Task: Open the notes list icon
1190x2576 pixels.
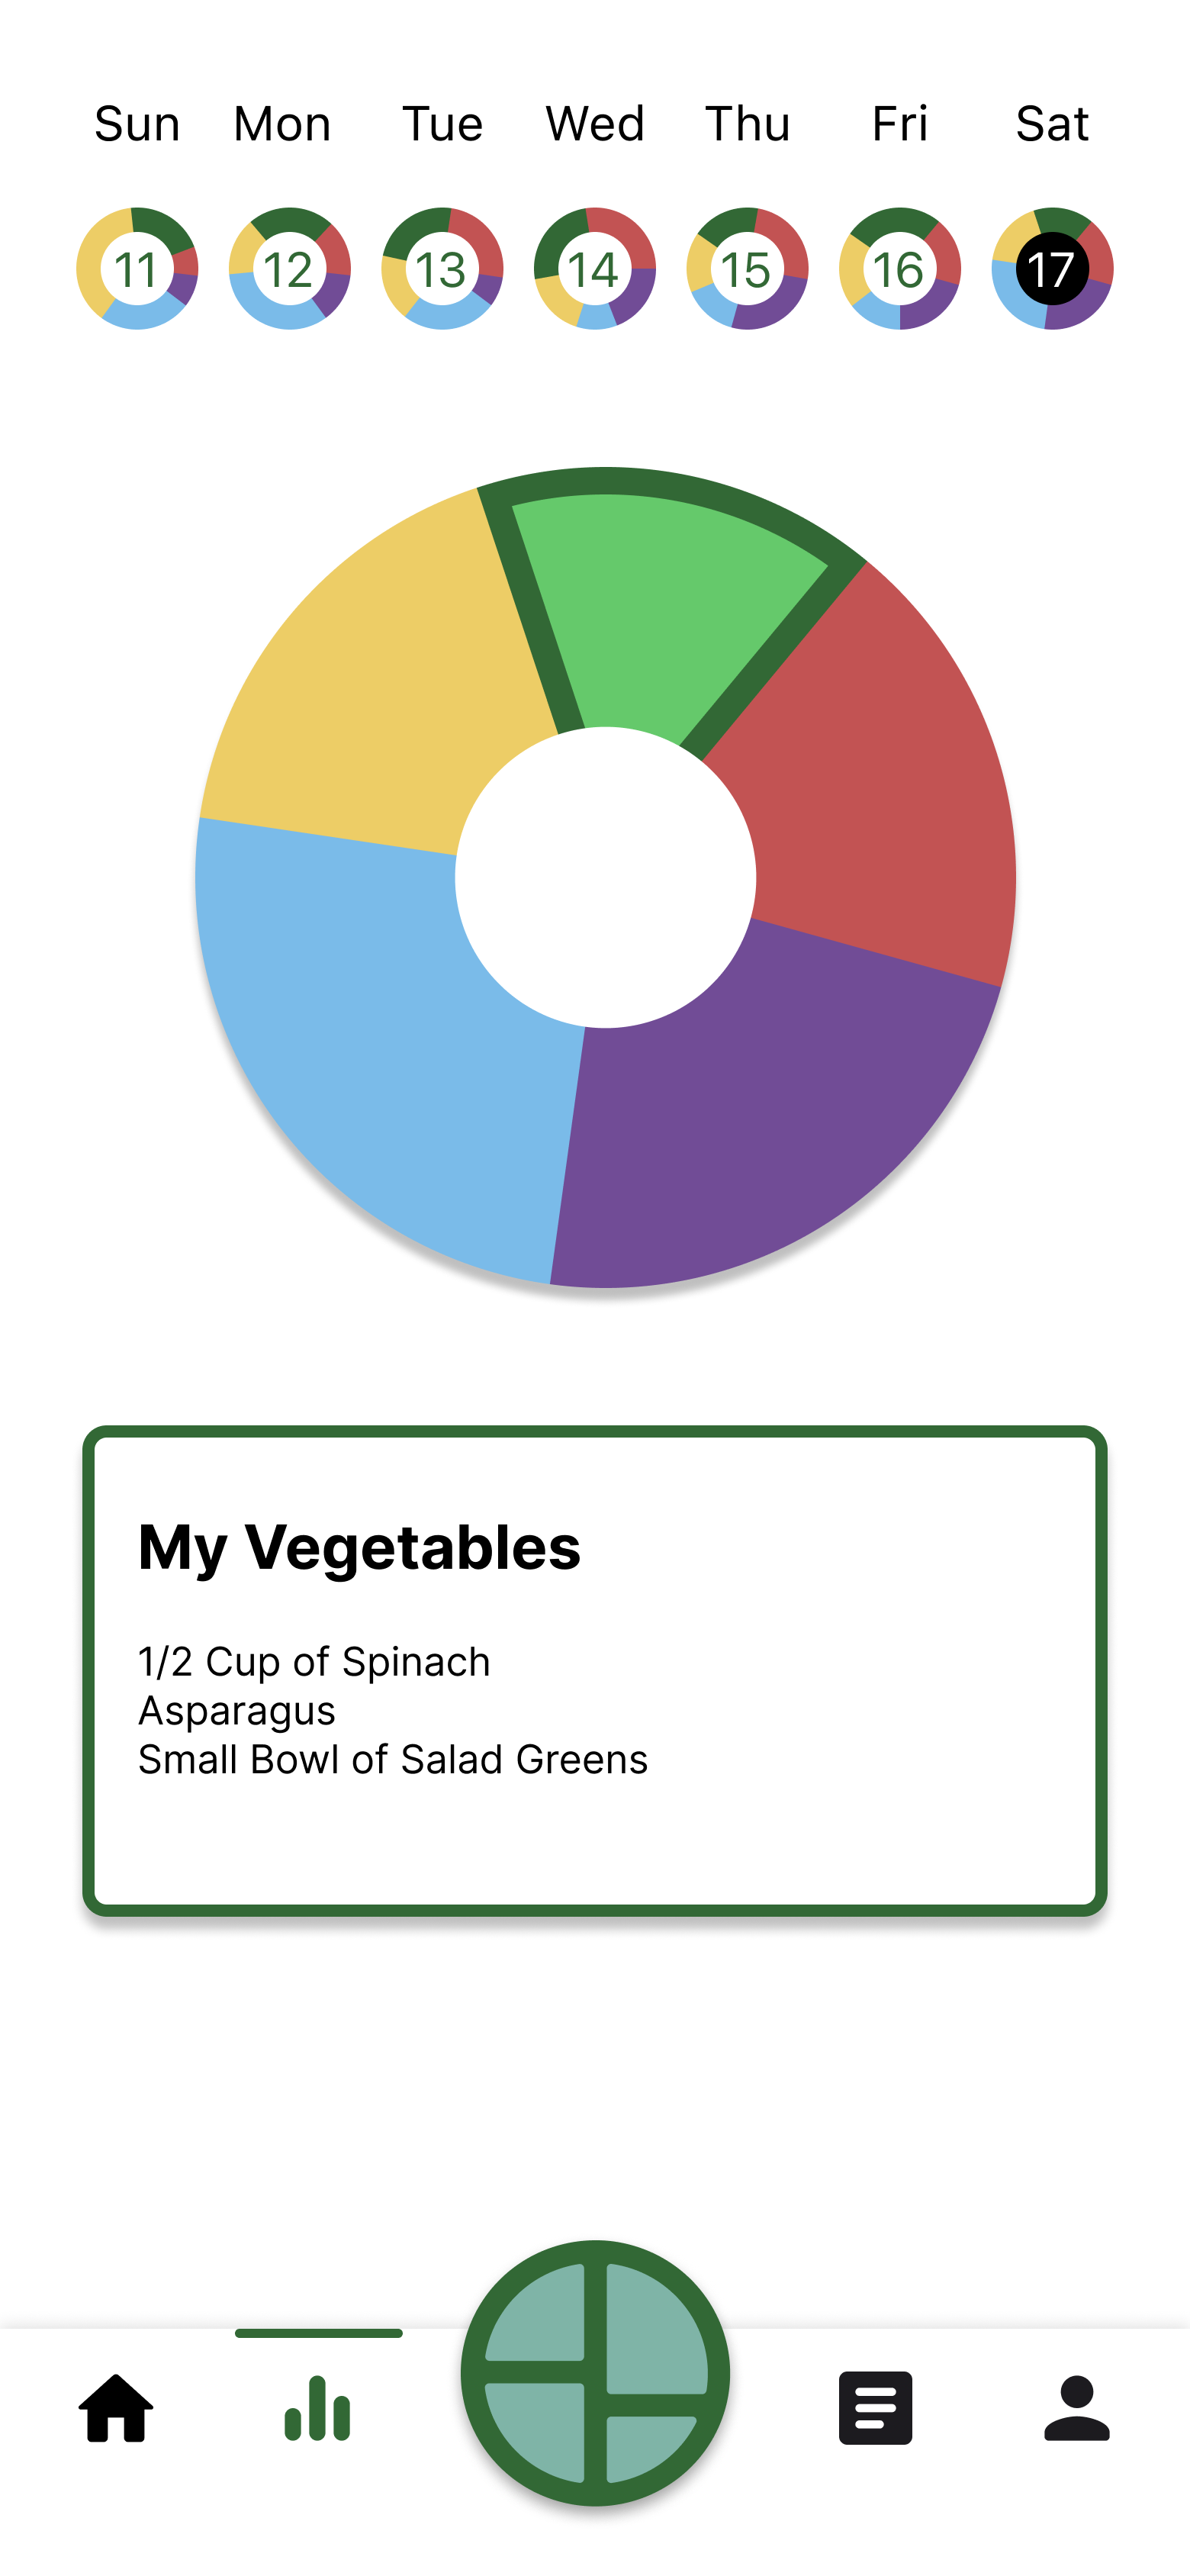Action: tap(875, 2408)
